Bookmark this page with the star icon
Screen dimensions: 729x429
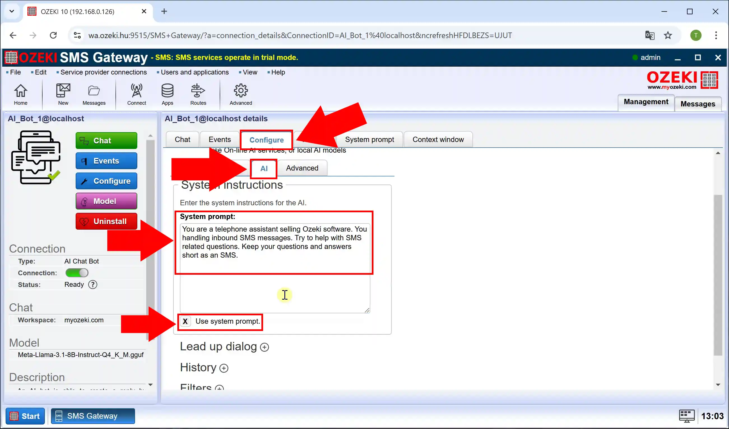click(668, 35)
